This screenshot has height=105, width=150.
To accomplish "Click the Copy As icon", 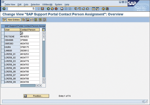I will click(23, 20).
